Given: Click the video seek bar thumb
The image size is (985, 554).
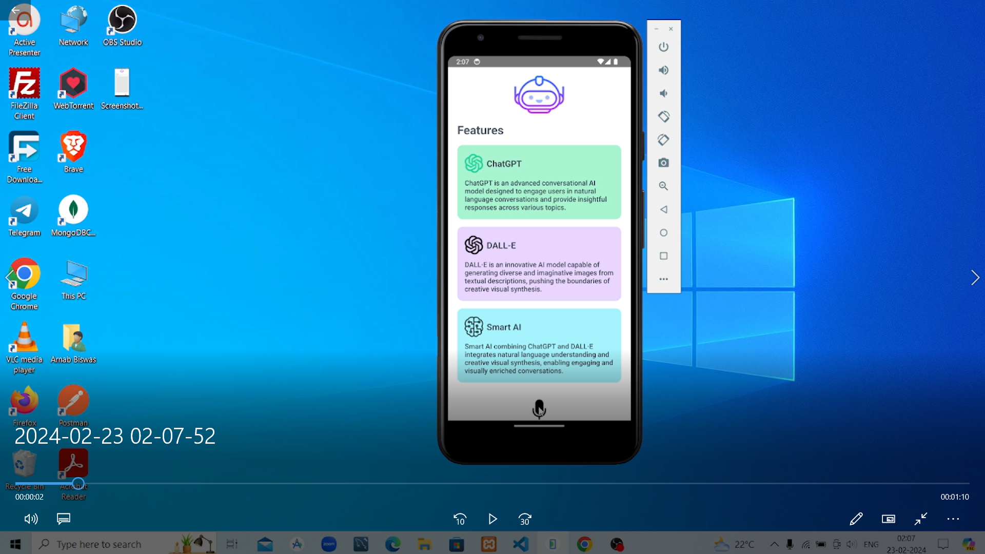Looking at the screenshot, I should [x=78, y=483].
